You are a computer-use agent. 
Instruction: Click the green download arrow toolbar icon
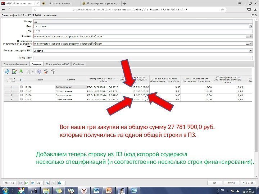tap(21, 71)
